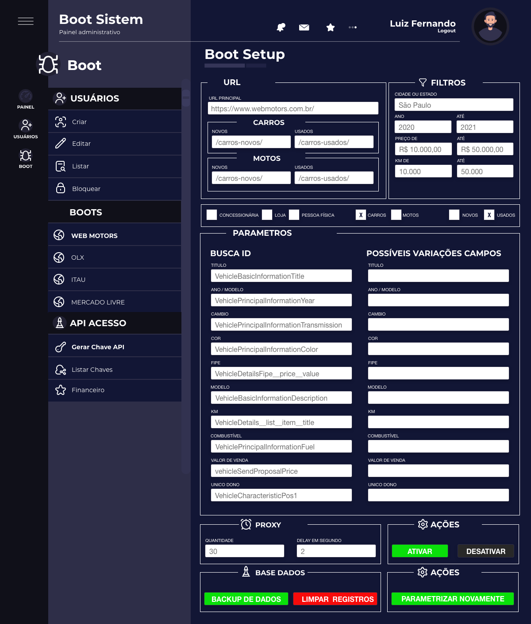
Task: Click Backup de Dados button
Action: click(x=246, y=599)
